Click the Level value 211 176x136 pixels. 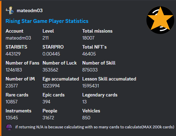point(46,38)
